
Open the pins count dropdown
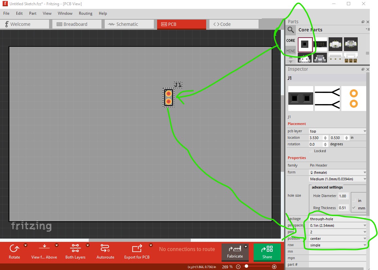coord(337,232)
